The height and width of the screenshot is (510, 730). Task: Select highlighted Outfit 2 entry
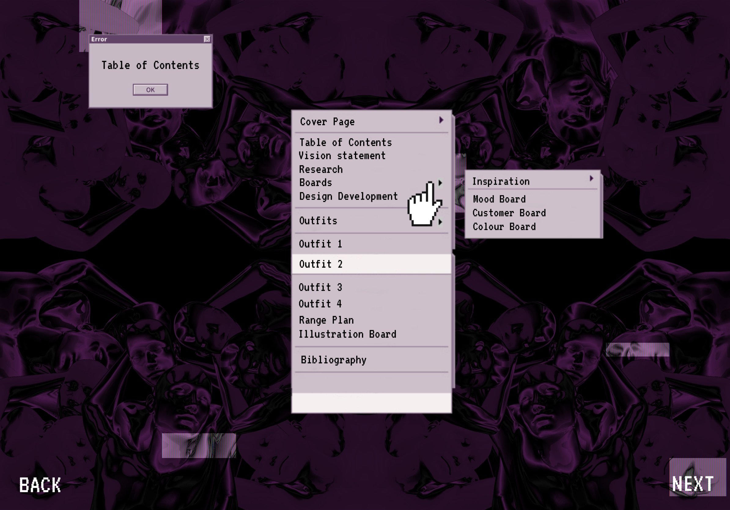[371, 264]
